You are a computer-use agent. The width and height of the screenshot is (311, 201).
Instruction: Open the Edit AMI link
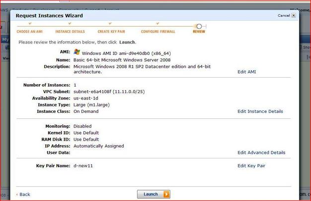[x=246, y=72]
